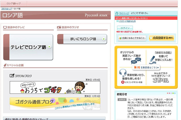Click the ゴガクル logo in yellow banner

point(161,80)
